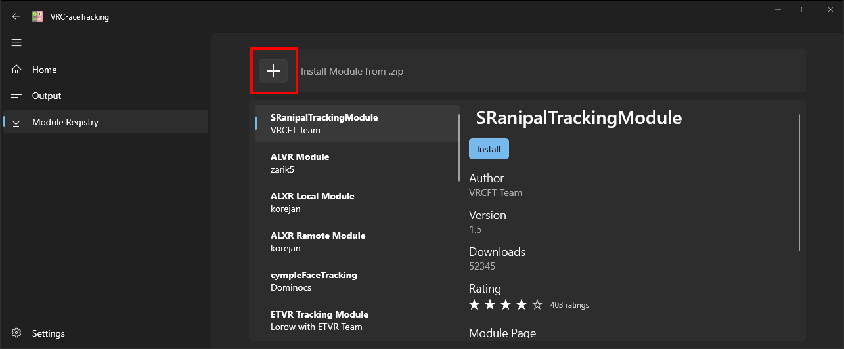Click 'Install Module from .zip' label
Viewport: 844px width, 349px height.
(x=352, y=72)
